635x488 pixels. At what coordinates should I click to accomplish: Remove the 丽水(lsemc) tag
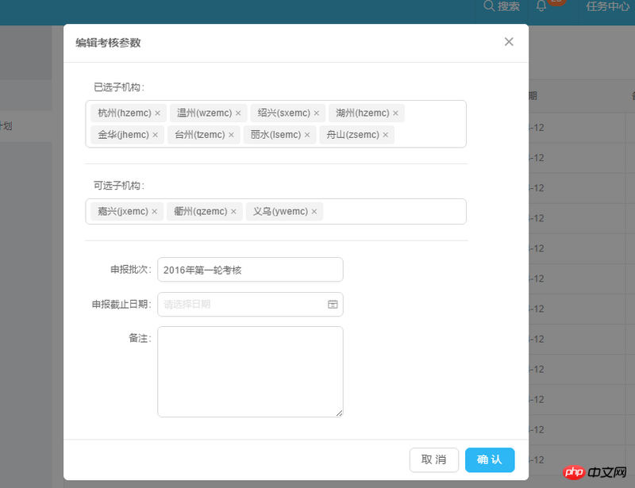(x=307, y=135)
